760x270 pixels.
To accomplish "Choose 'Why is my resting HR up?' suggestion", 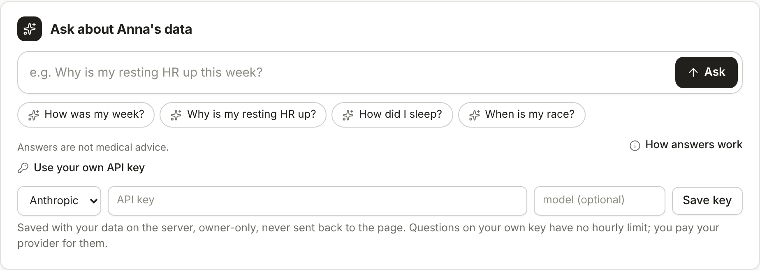I will click(243, 115).
